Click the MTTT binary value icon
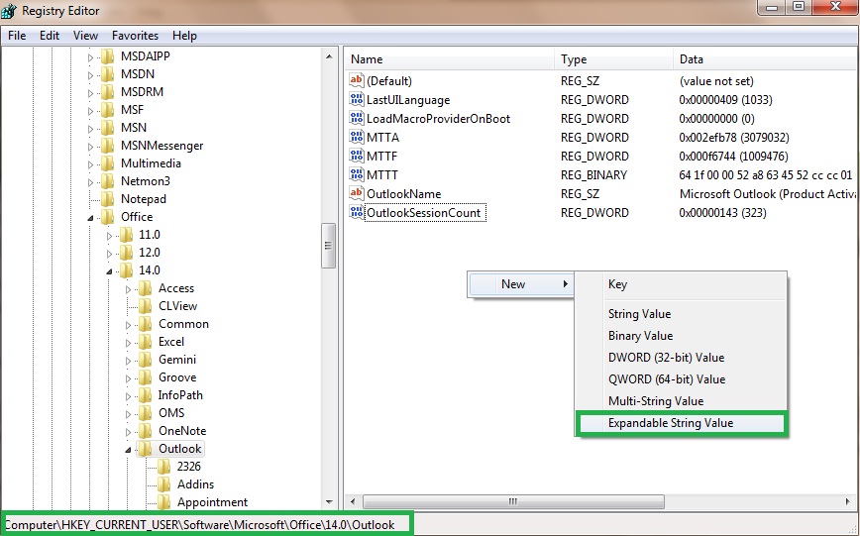 coord(357,174)
